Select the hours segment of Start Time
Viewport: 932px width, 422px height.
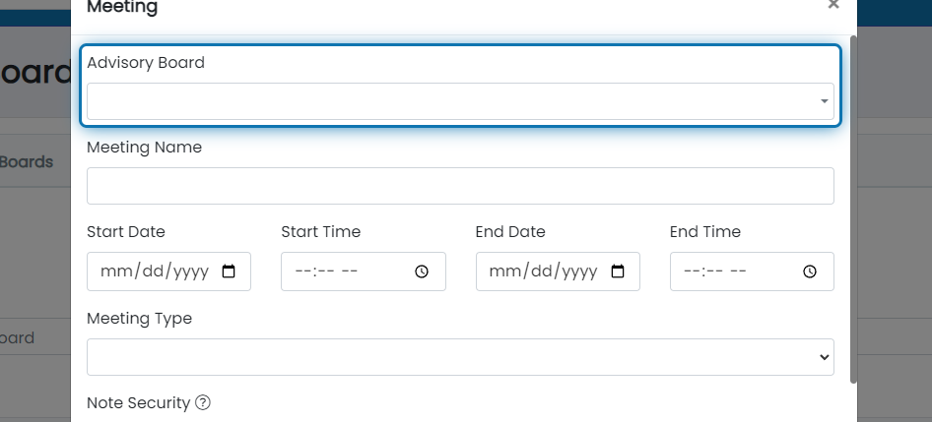pos(302,271)
